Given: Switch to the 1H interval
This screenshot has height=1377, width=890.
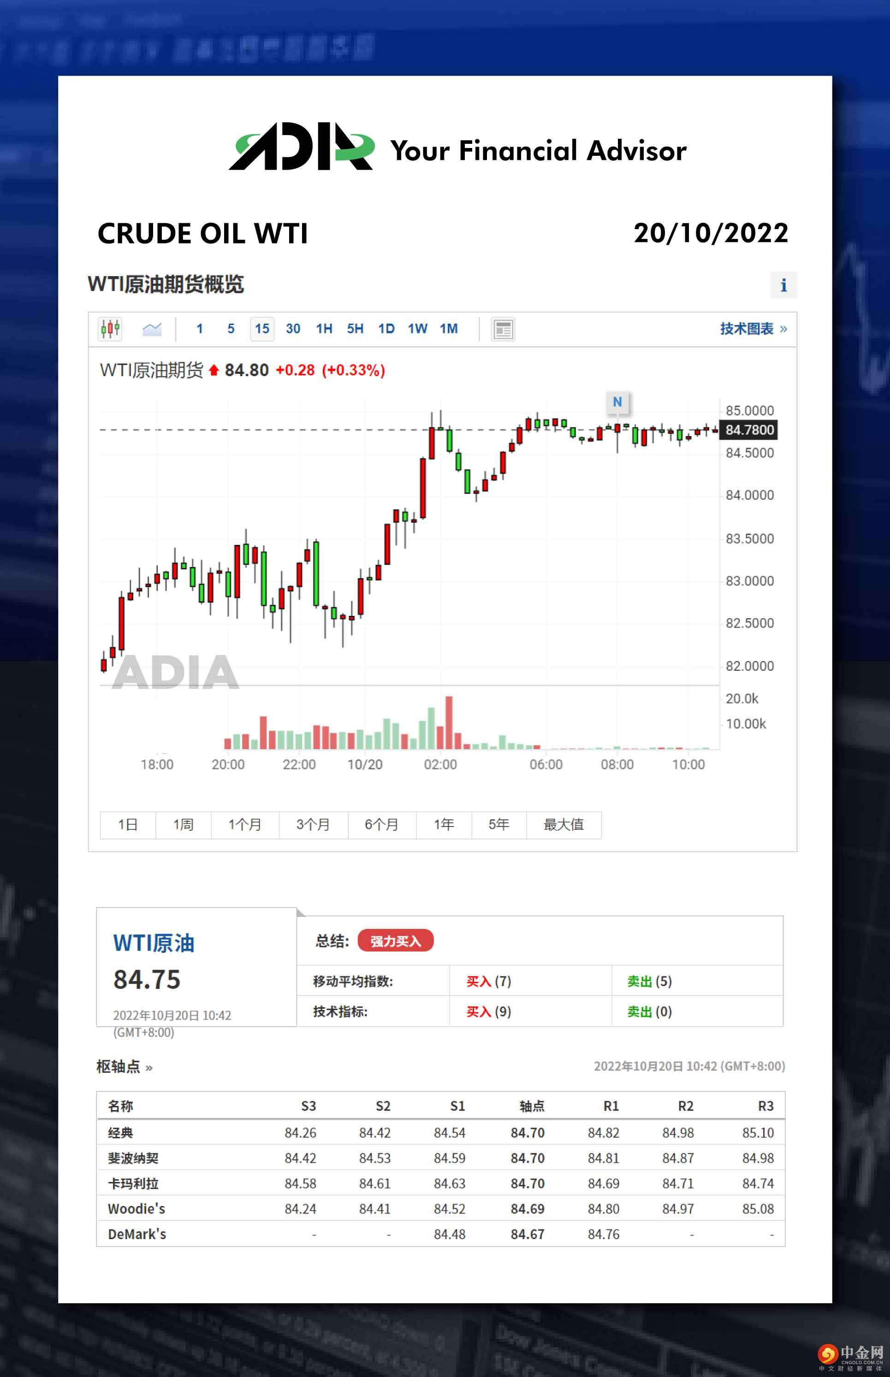Looking at the screenshot, I should 324,329.
